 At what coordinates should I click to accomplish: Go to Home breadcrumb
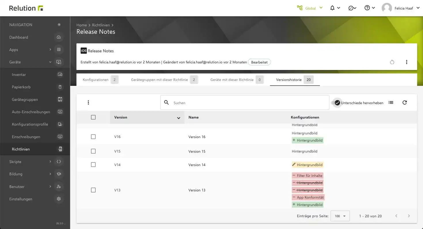tap(81, 25)
